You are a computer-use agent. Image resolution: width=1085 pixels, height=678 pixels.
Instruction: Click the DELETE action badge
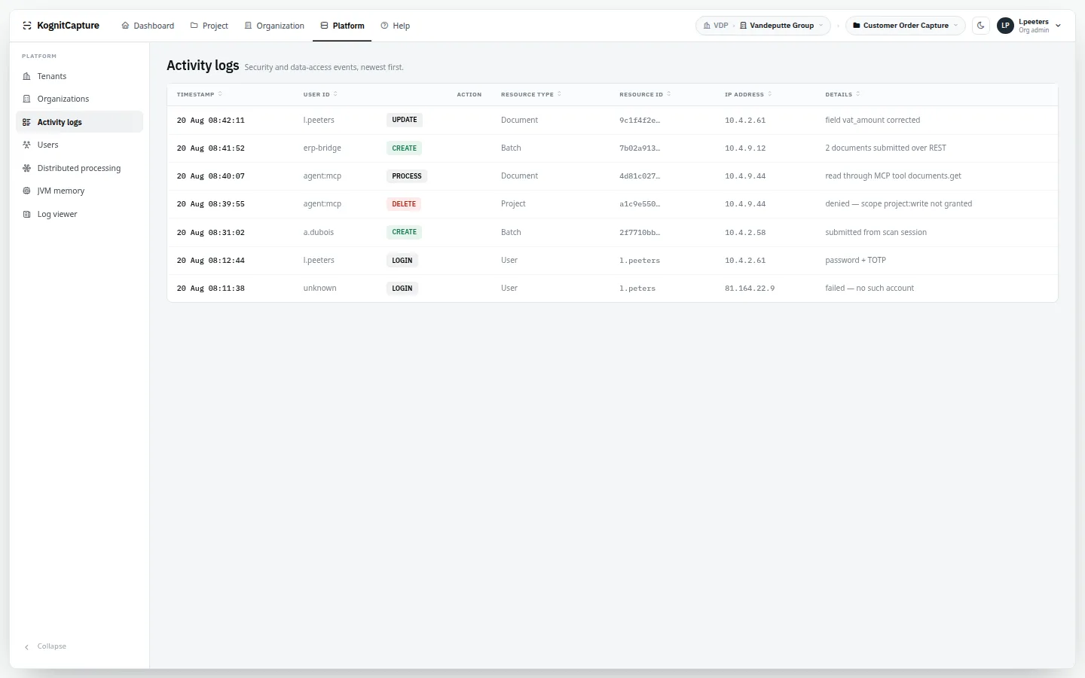point(404,204)
